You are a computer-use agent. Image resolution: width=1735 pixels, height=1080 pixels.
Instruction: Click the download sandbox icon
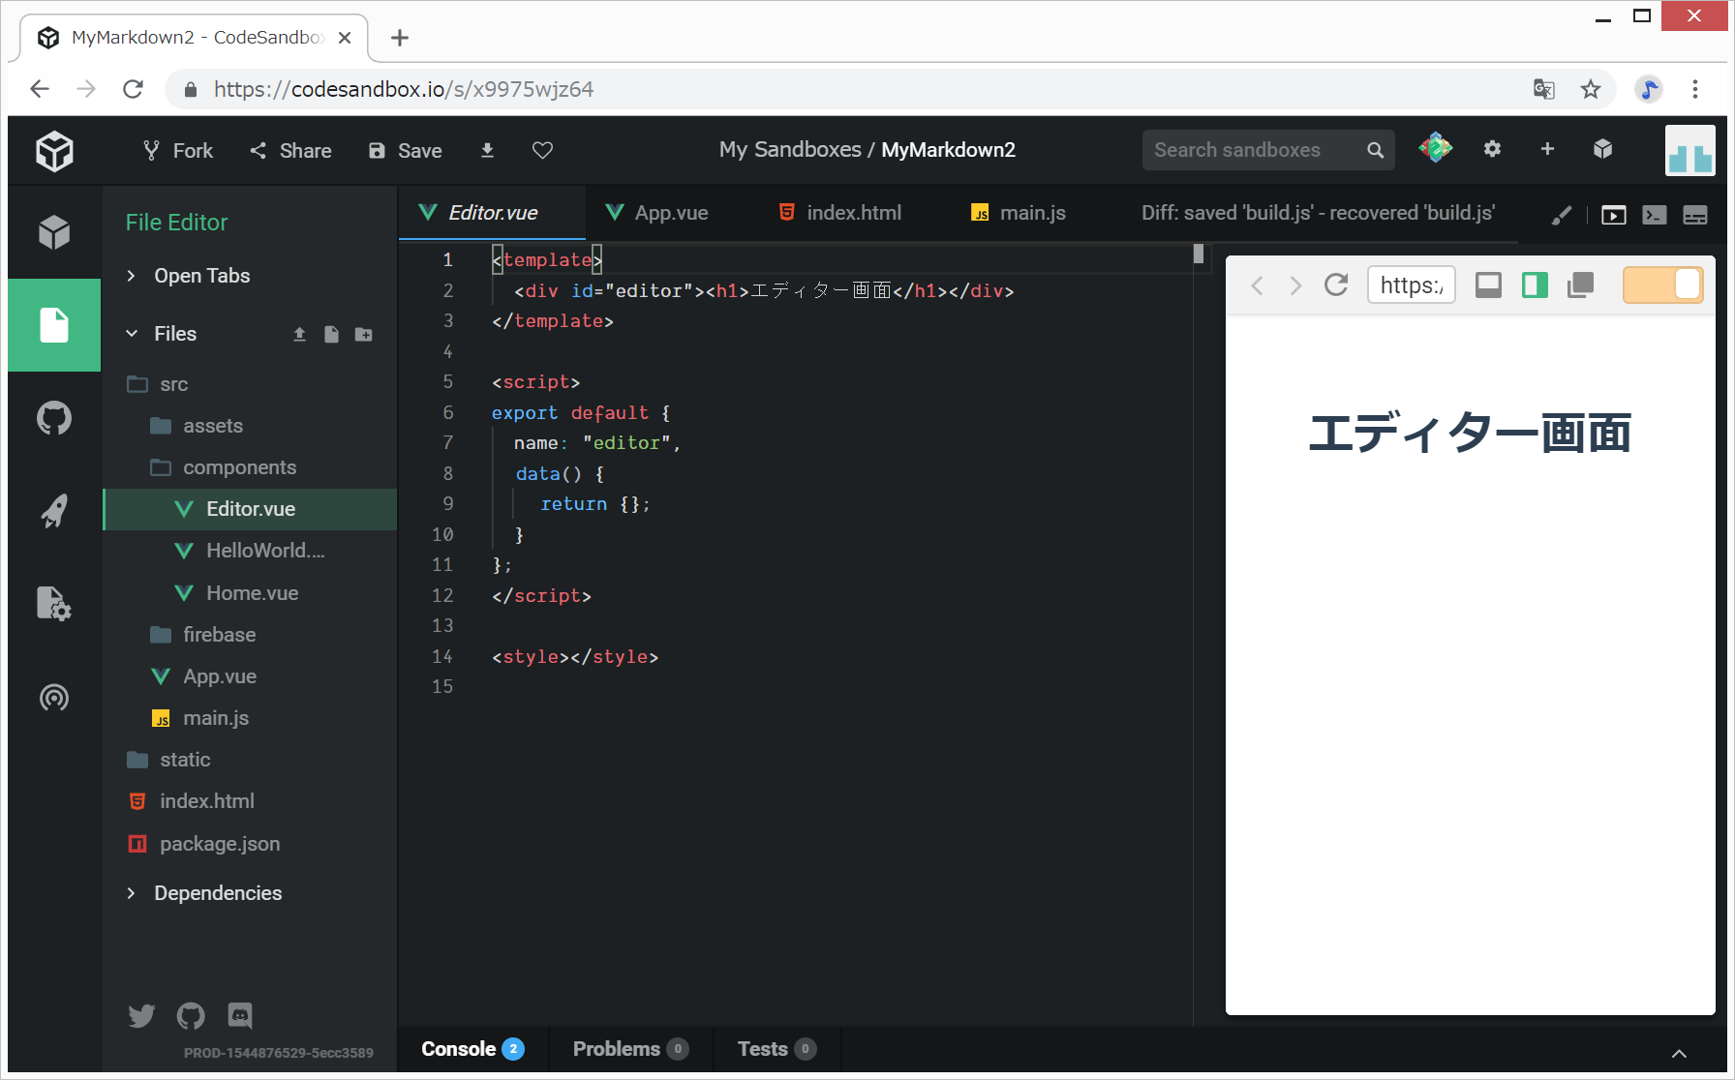tap(487, 150)
